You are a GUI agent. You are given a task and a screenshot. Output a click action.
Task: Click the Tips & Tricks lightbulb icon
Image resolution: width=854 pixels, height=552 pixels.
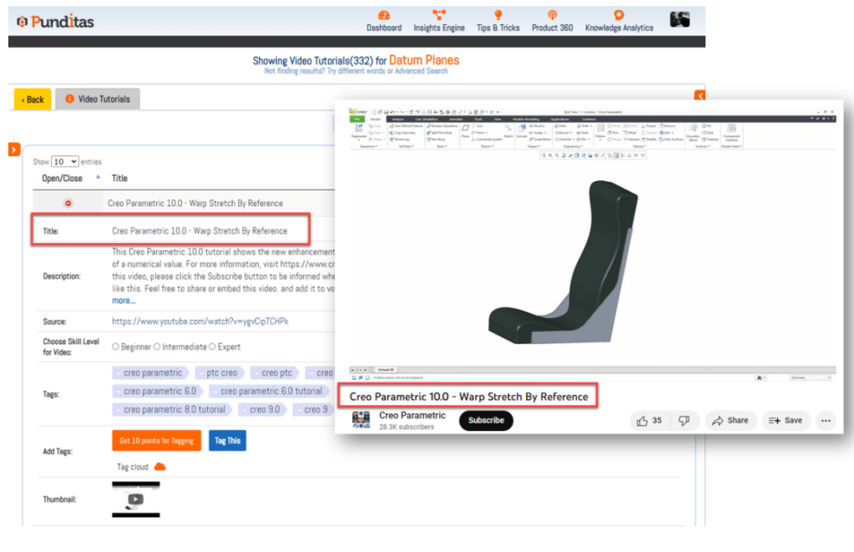point(498,15)
